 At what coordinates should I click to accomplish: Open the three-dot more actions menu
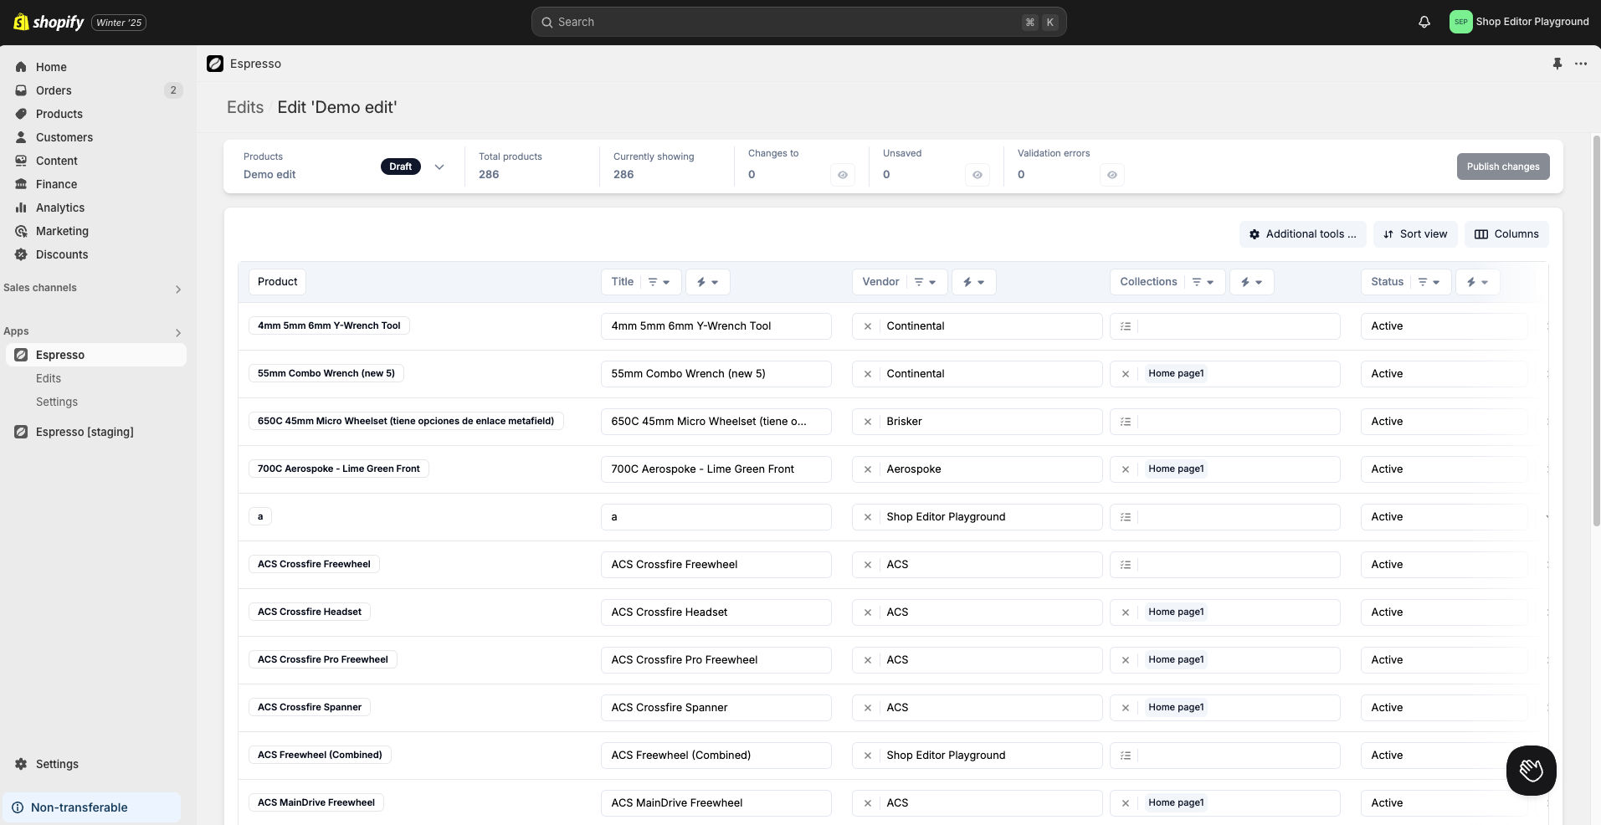(x=1580, y=64)
